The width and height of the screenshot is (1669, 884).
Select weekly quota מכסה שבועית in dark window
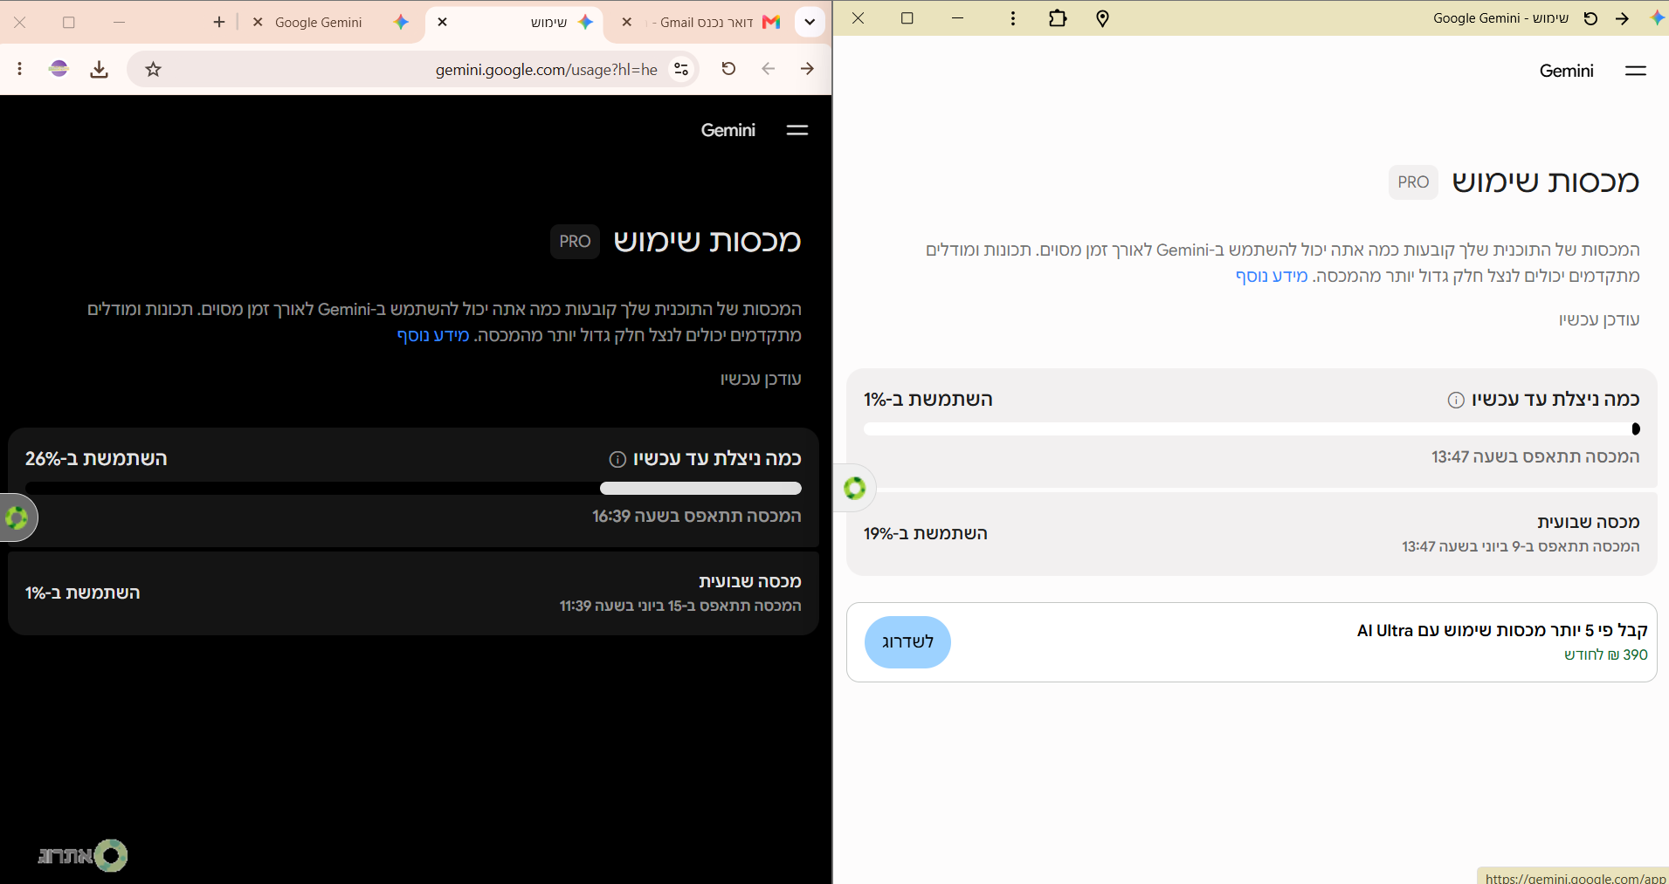coord(750,581)
